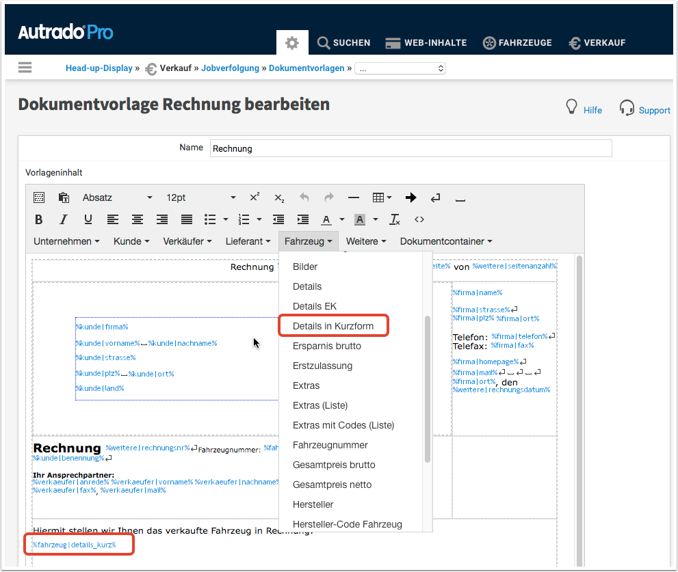Screen dimensions: 678x572
Task: Open the source code view
Action: (419, 219)
